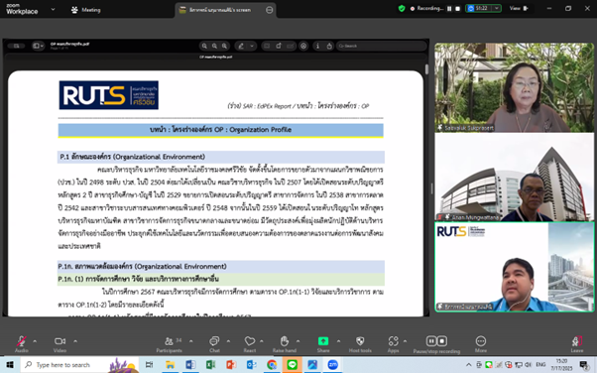Viewport: 597px width, 373px height.
Task: Expand video options arrow next to Video
Action: tap(75, 341)
